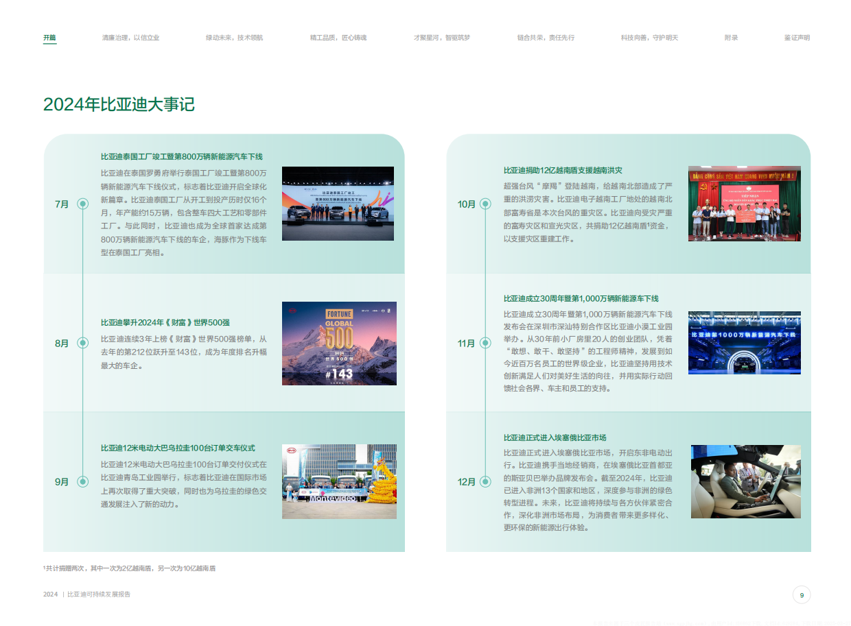This screenshot has width=851, height=626.
Task: Click the 7月 timeline marker dot
Action: pyautogui.click(x=83, y=204)
